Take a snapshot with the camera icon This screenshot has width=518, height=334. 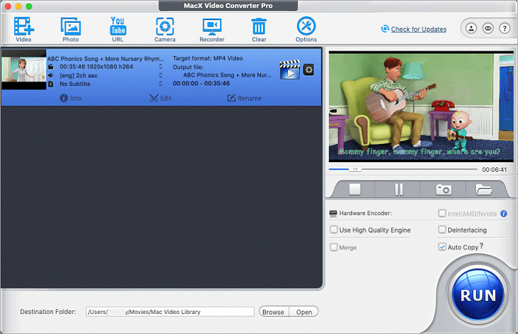coord(444,189)
